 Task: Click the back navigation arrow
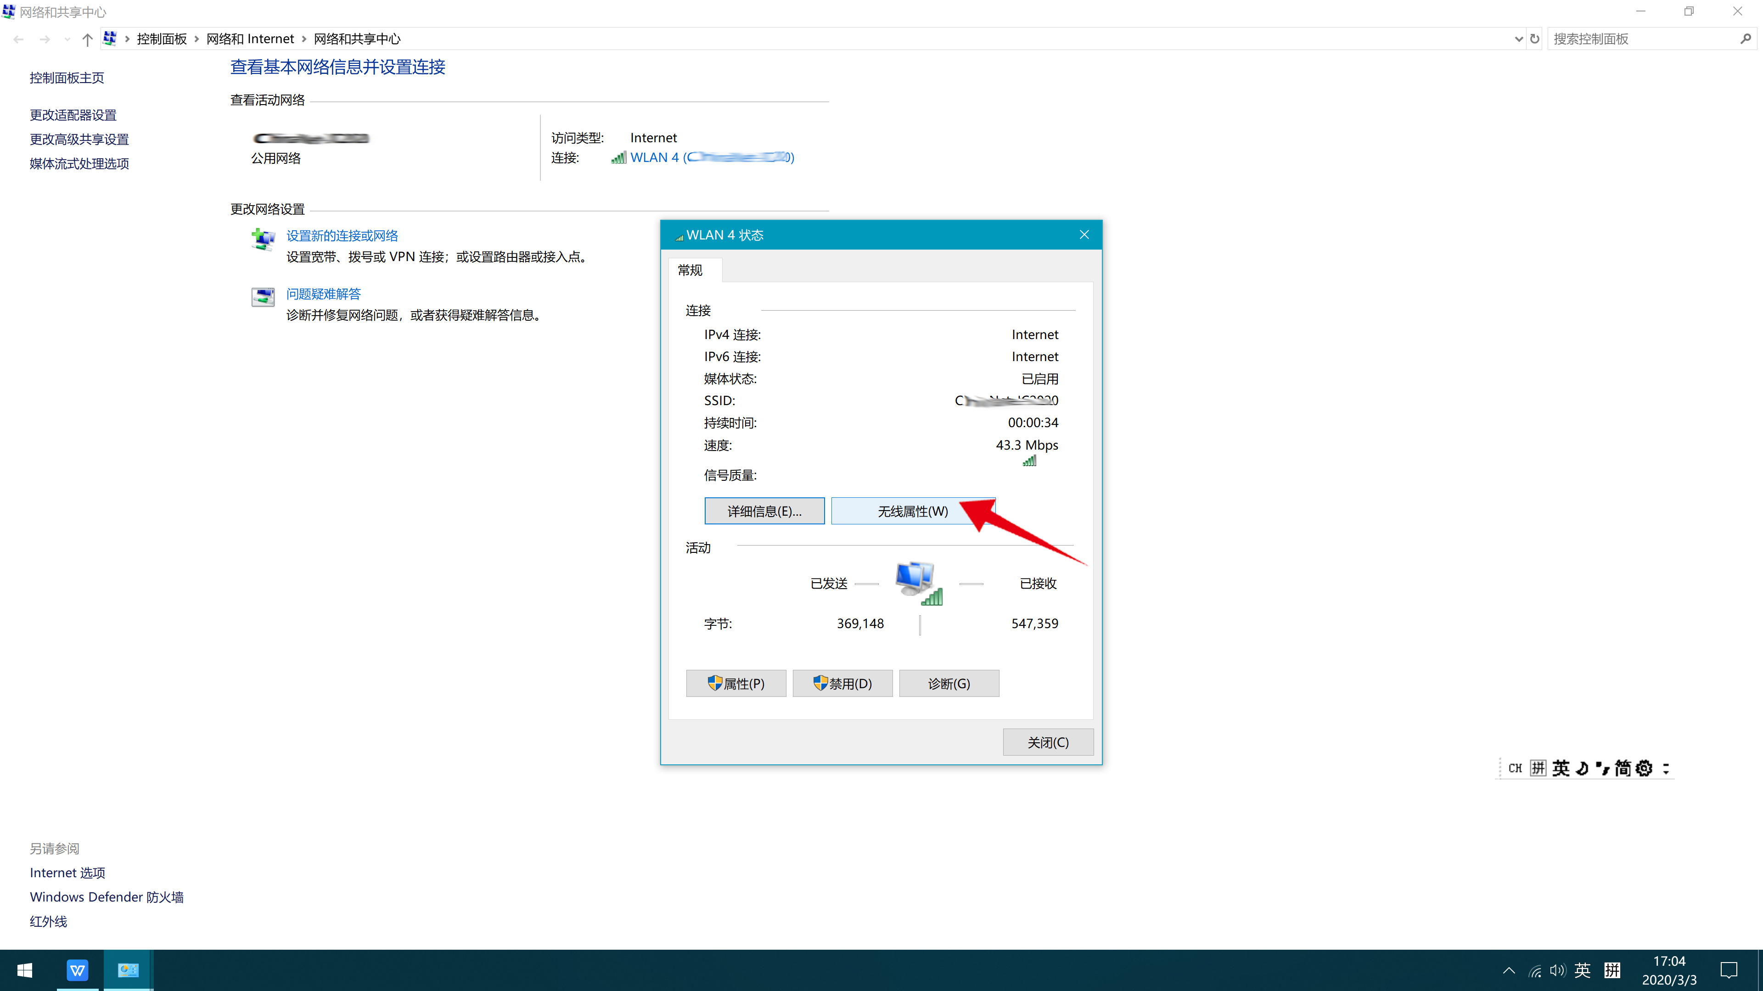click(x=18, y=39)
